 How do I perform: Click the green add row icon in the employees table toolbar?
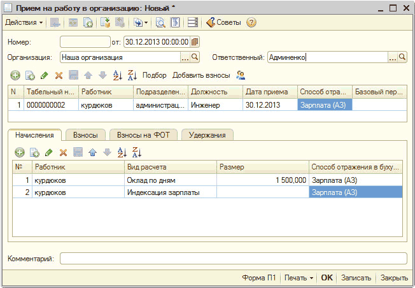coord(15,75)
